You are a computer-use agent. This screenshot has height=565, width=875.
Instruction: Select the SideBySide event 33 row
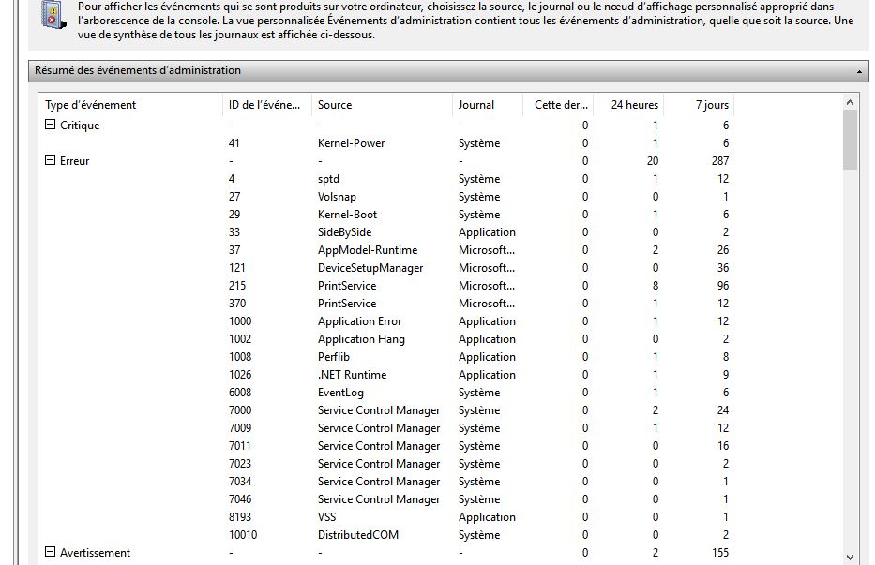click(x=386, y=232)
